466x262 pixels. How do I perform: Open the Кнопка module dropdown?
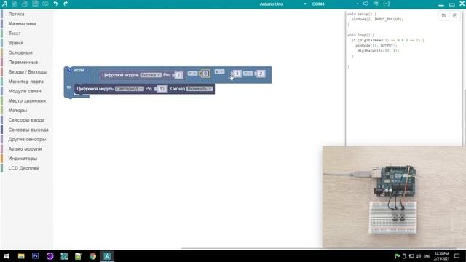coord(151,75)
